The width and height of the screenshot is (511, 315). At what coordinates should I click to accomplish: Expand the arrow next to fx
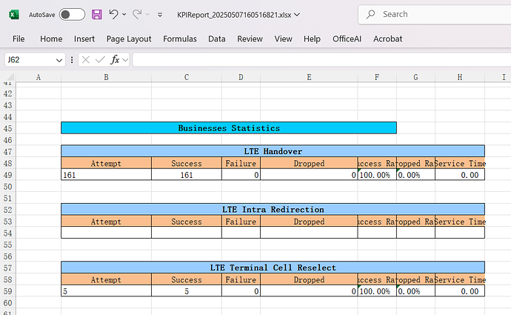click(125, 60)
